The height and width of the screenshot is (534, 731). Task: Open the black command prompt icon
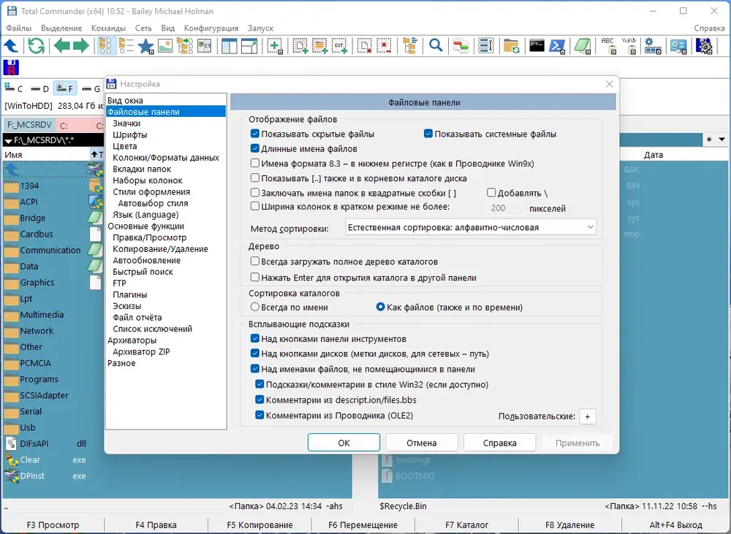(537, 46)
